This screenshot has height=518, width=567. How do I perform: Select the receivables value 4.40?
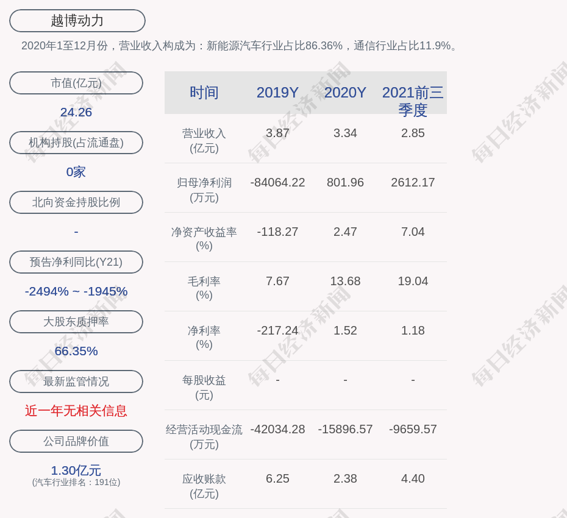click(x=413, y=478)
